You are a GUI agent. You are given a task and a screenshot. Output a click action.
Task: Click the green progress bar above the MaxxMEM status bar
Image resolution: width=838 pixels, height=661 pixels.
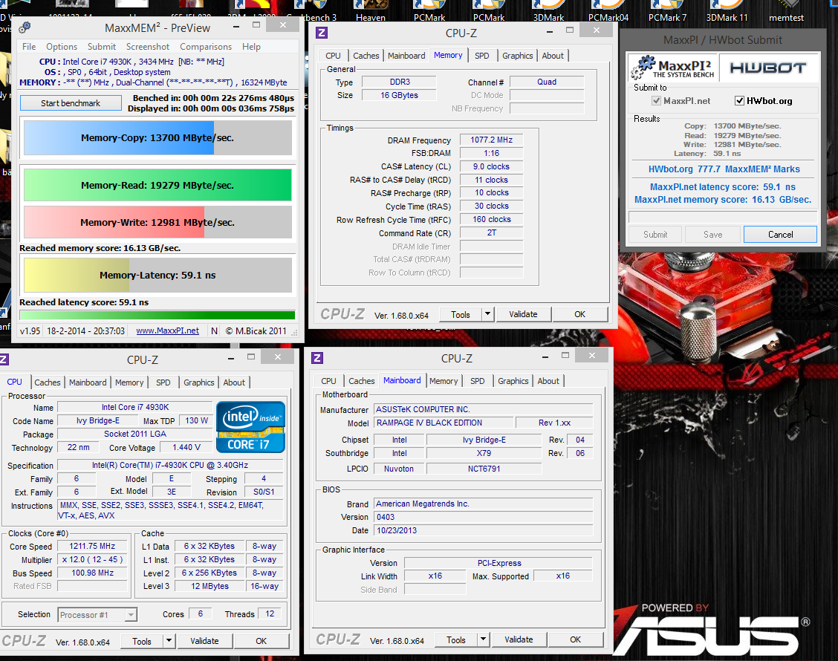[x=157, y=315]
